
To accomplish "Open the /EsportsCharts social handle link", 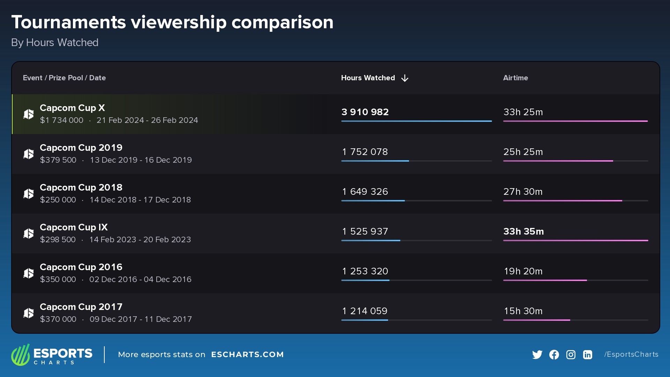I will (x=632, y=354).
